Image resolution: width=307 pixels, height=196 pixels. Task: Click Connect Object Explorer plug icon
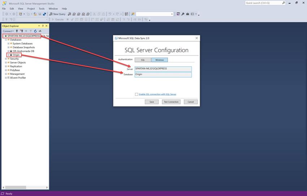tap(17, 31)
